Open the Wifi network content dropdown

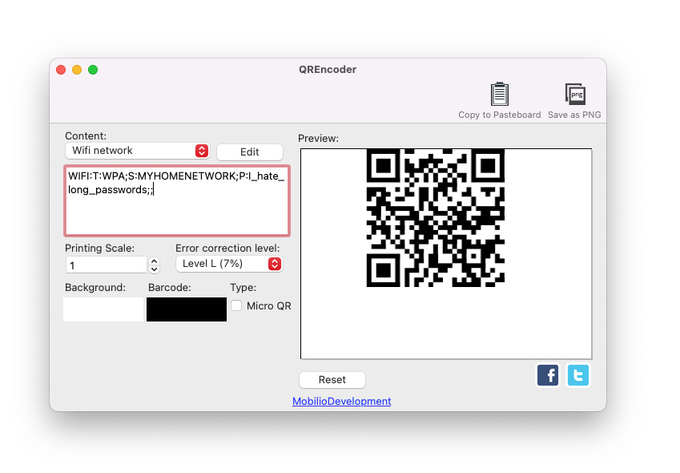tap(138, 151)
